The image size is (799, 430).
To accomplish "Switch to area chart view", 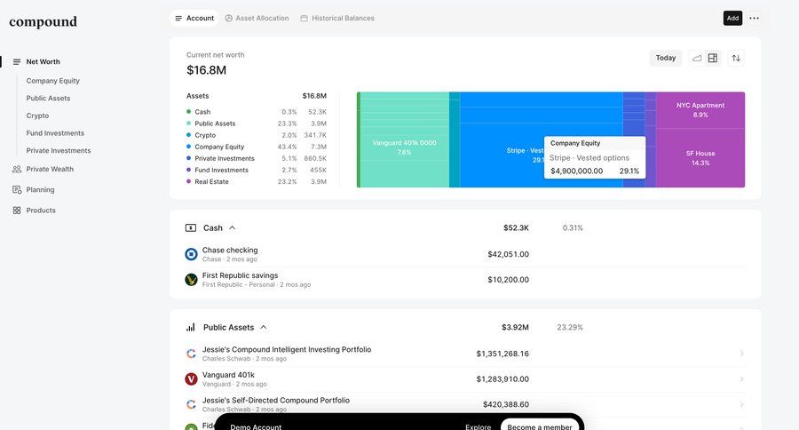I will [697, 58].
